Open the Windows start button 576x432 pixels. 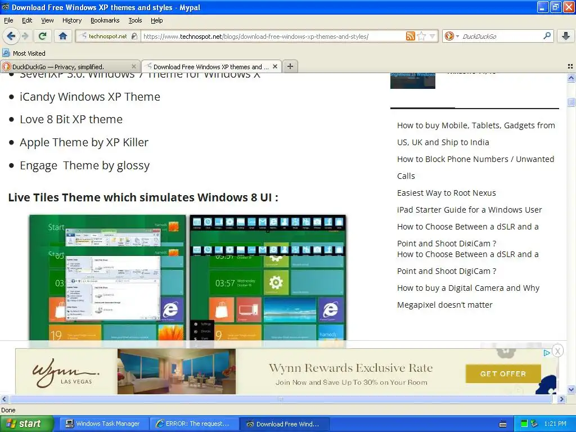[x=26, y=424]
